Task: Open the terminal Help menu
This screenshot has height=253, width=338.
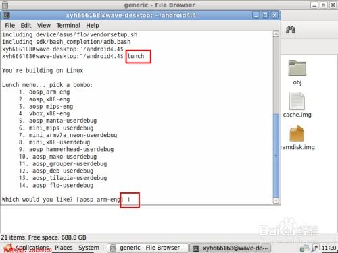Action: 93,26
